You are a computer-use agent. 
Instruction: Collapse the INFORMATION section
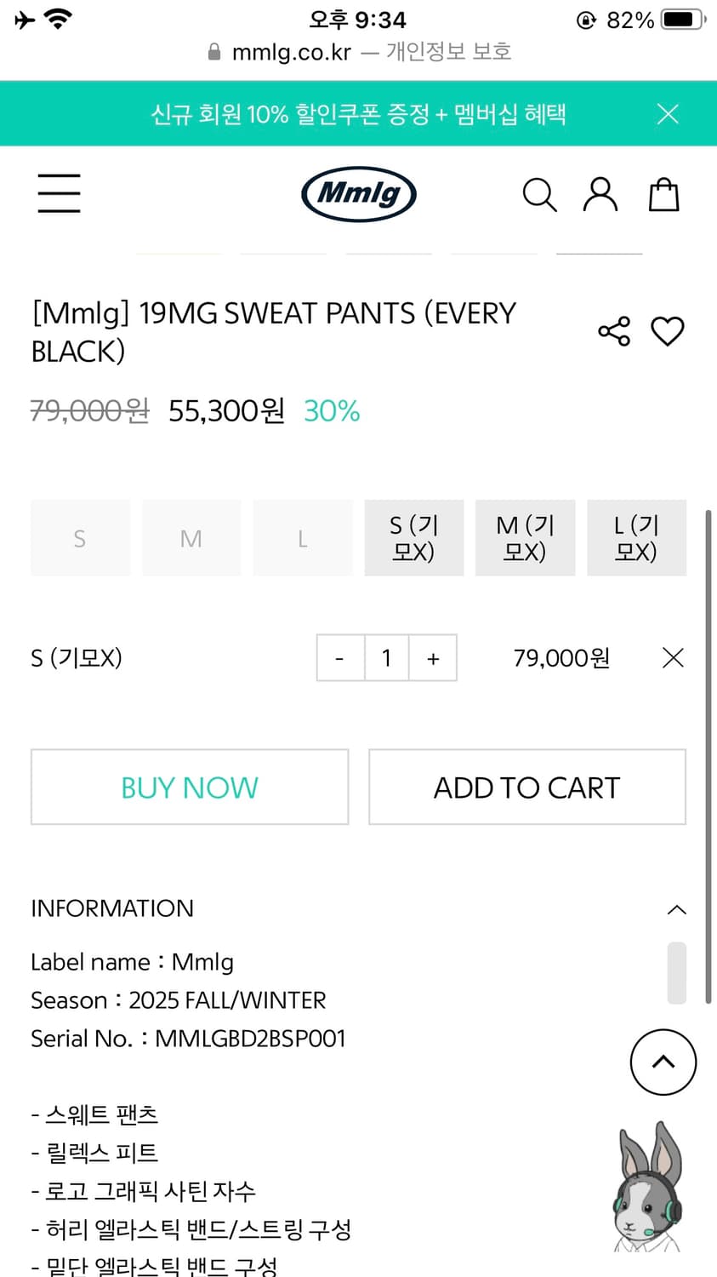tap(676, 909)
